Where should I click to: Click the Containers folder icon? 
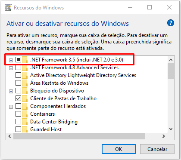(25, 114)
